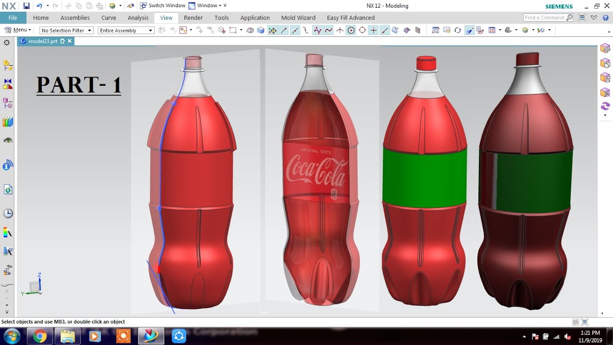The height and width of the screenshot is (345, 613).
Task: Open the History clock sidebar icon
Action: (x=8, y=213)
